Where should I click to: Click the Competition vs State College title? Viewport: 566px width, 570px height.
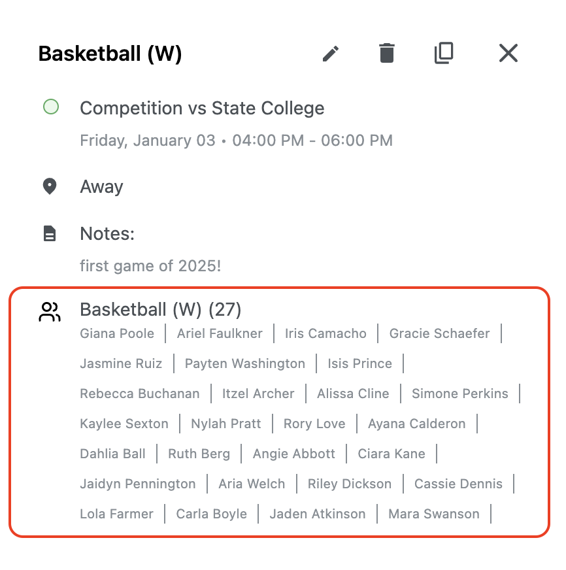click(x=202, y=109)
